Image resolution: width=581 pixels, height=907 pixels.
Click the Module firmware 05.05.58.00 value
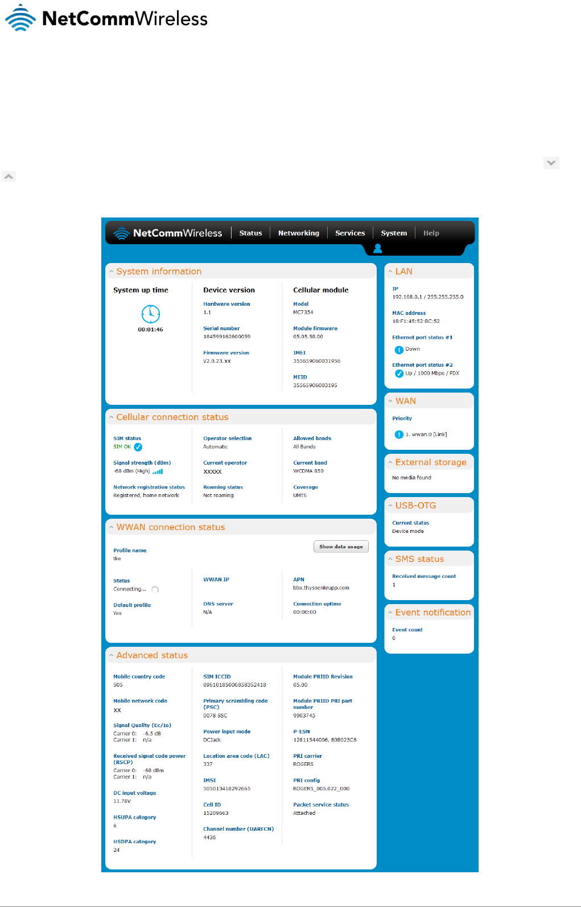308,336
